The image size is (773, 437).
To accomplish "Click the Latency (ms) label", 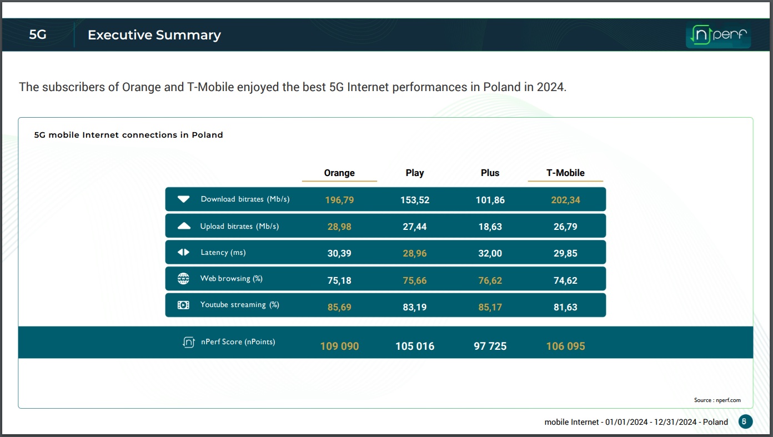I will [223, 252].
